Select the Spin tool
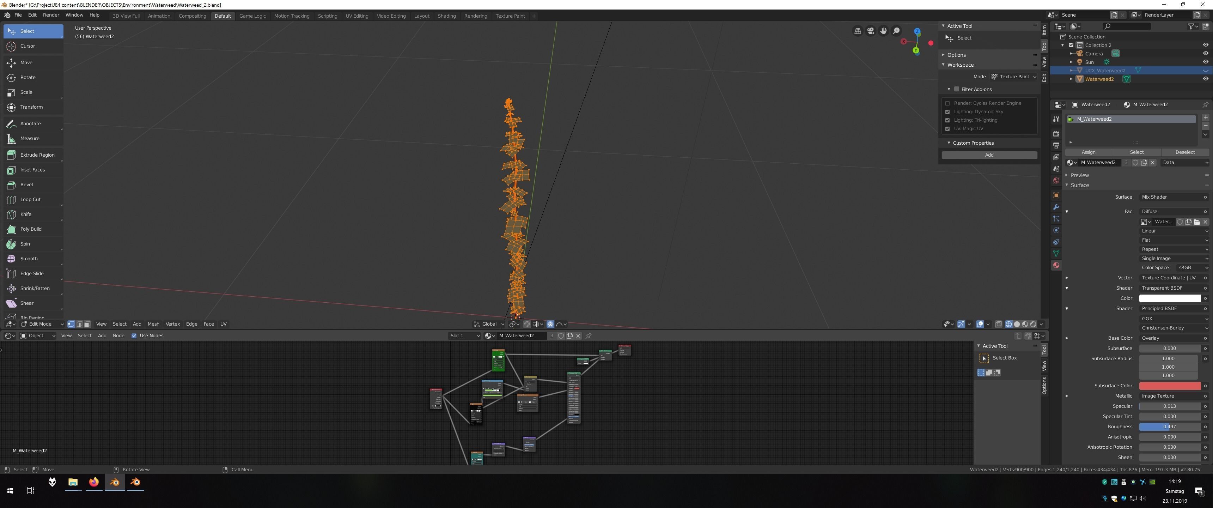The width and height of the screenshot is (1213, 508). [x=33, y=244]
